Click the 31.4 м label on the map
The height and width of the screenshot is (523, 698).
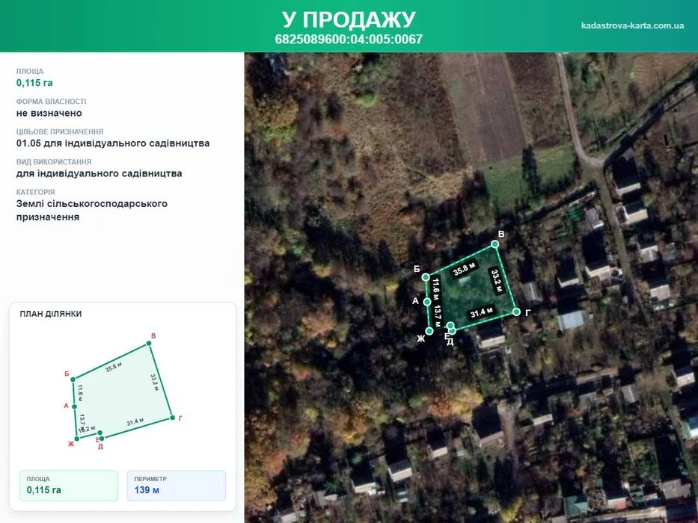[x=482, y=312]
